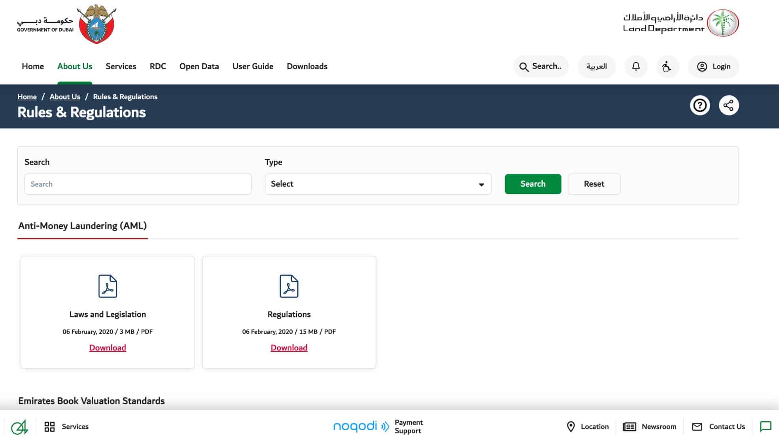
Task: Open the chat bubble icon in the footer
Action: (x=766, y=426)
